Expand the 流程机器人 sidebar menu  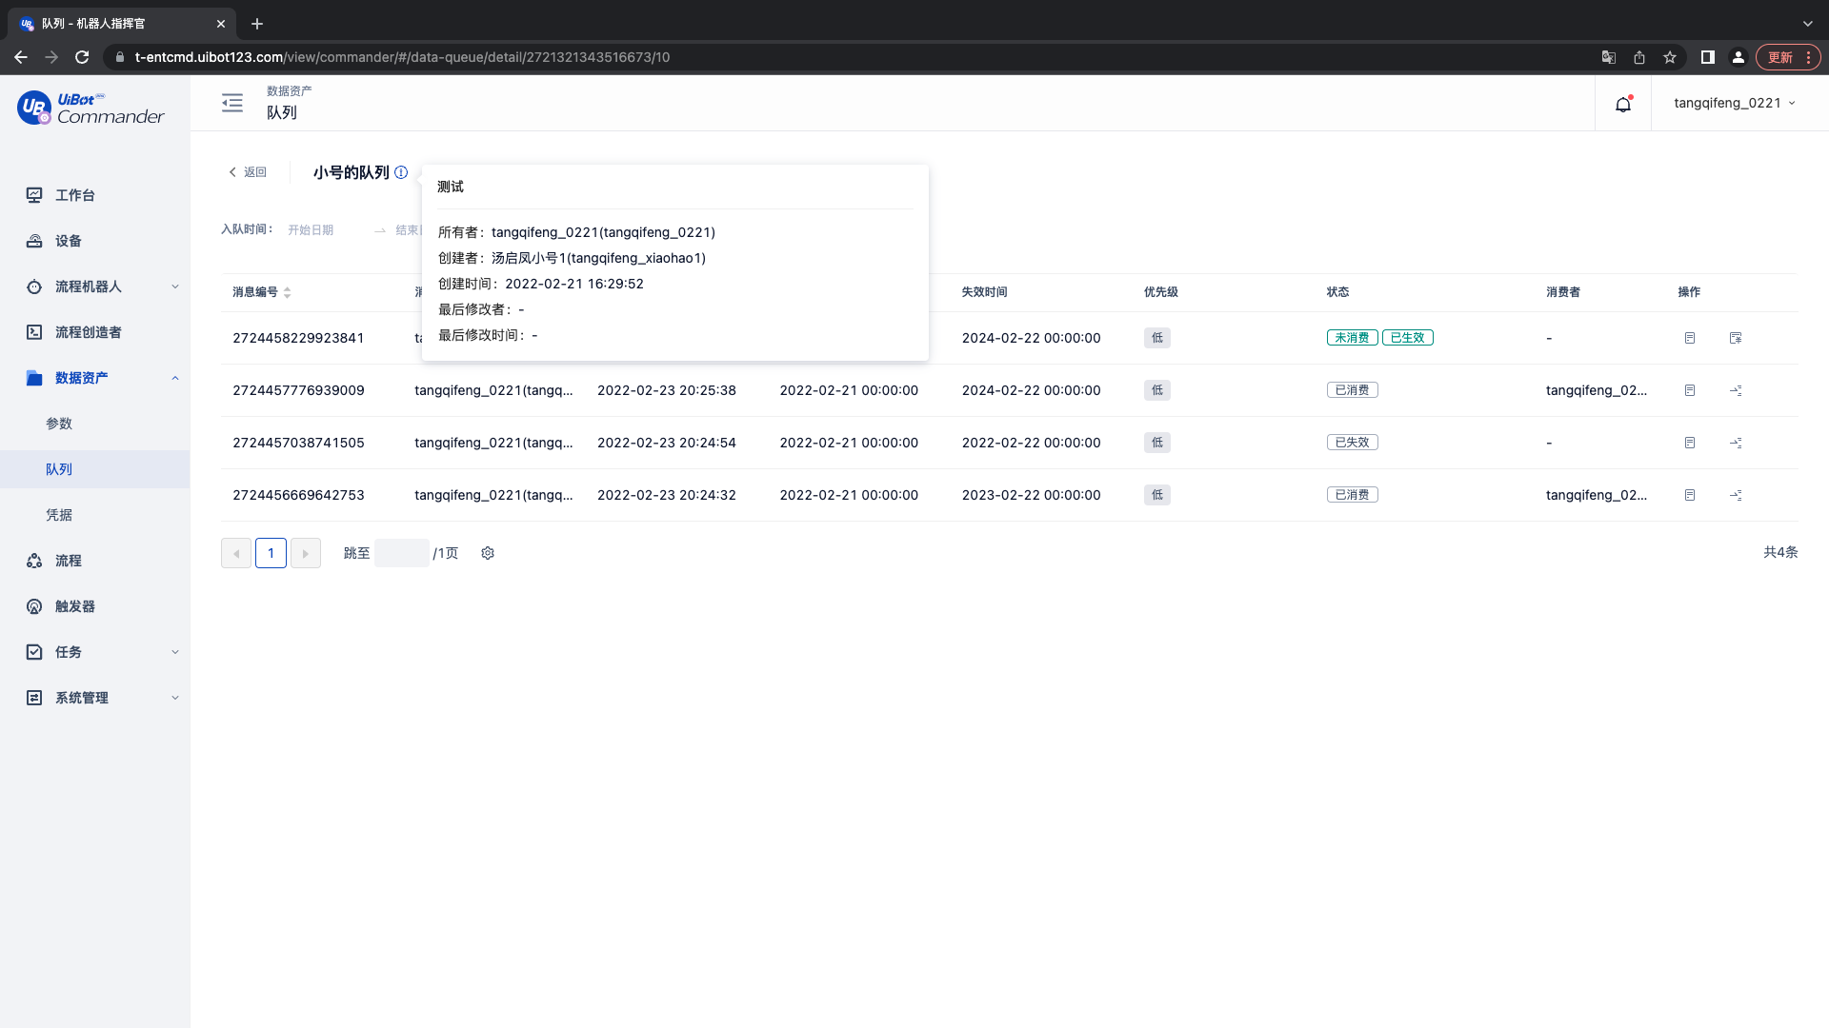click(x=95, y=287)
